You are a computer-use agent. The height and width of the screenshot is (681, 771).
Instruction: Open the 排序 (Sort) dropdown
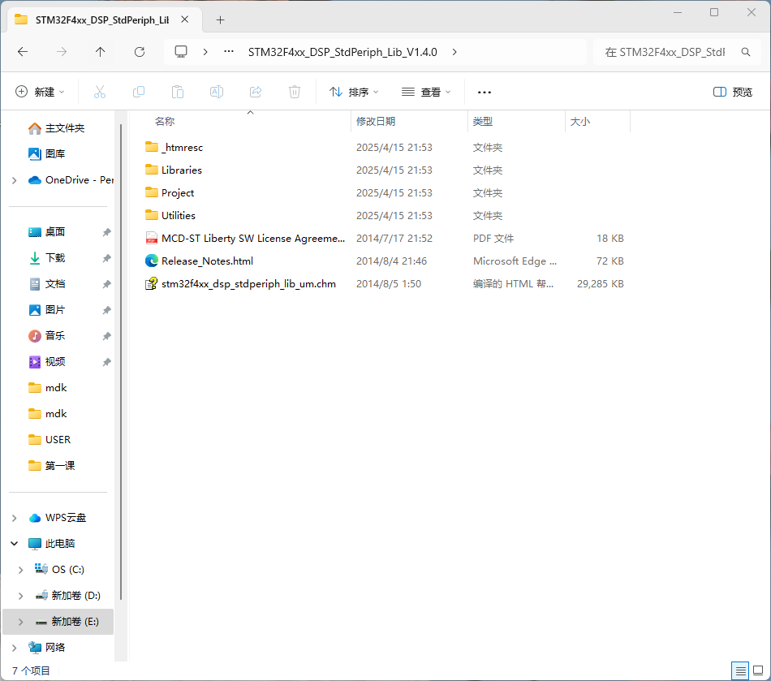(x=354, y=92)
